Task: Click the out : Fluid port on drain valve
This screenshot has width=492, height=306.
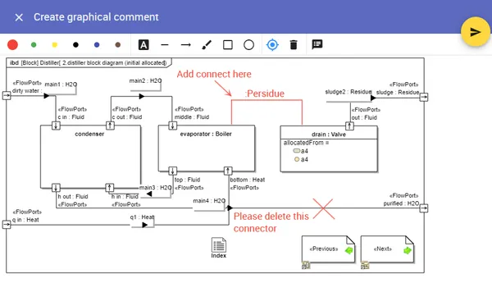Action: tap(349, 126)
